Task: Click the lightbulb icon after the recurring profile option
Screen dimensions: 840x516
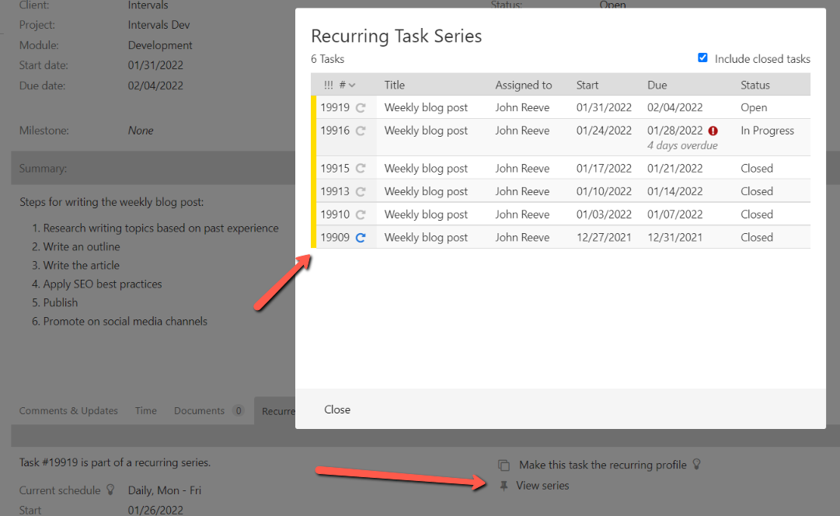Action: pyautogui.click(x=696, y=464)
